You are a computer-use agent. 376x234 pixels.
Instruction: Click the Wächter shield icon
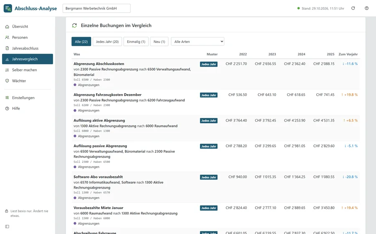click(7, 81)
